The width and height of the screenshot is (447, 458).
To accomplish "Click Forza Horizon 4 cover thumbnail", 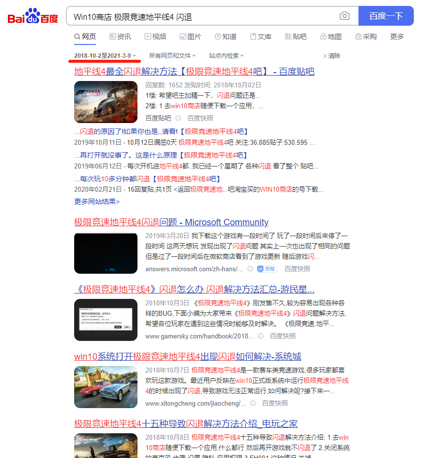I will pos(106,102).
